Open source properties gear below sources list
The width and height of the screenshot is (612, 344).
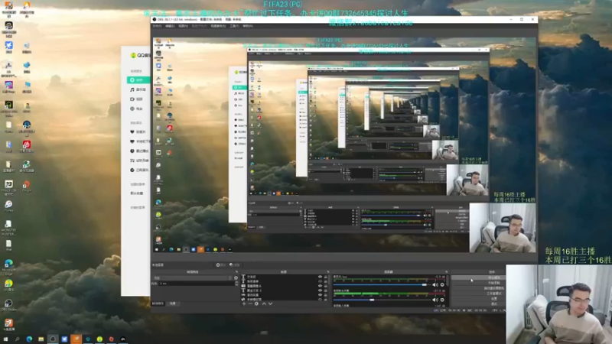(256, 303)
